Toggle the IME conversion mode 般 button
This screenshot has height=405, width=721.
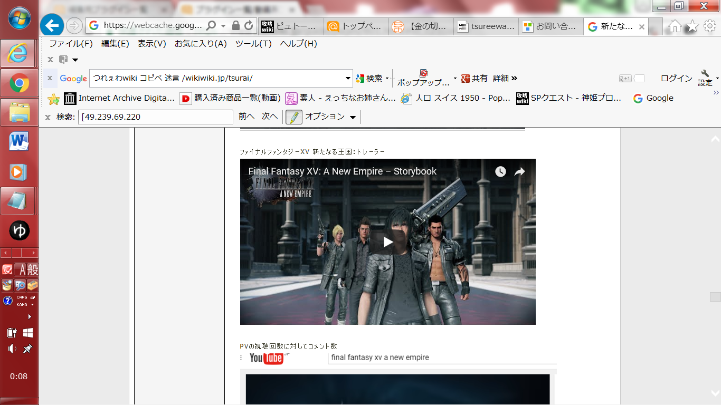tap(32, 270)
